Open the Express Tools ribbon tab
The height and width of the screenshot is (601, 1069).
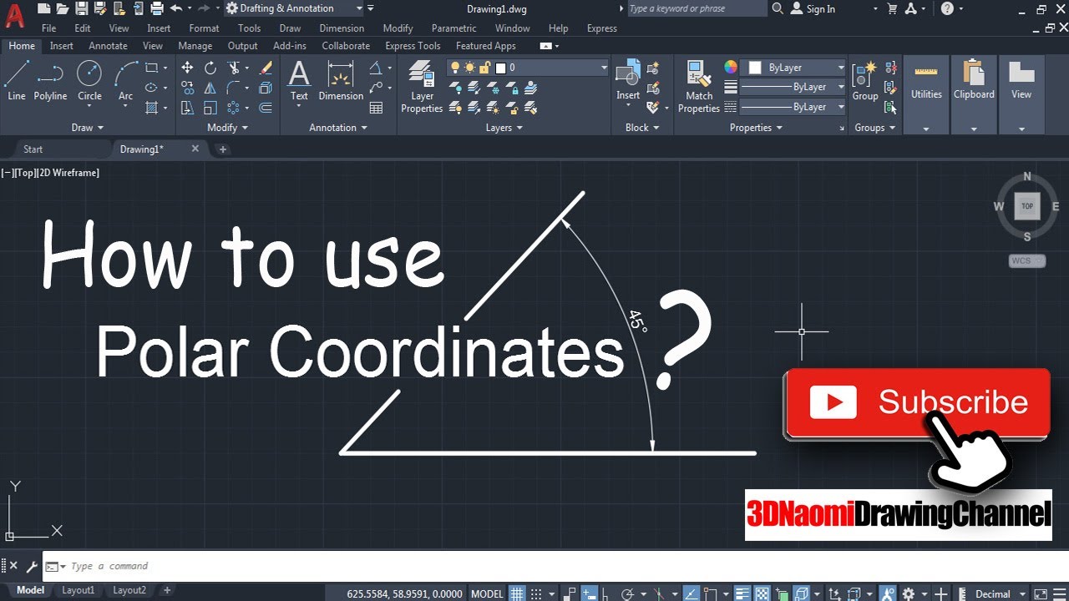tap(413, 46)
